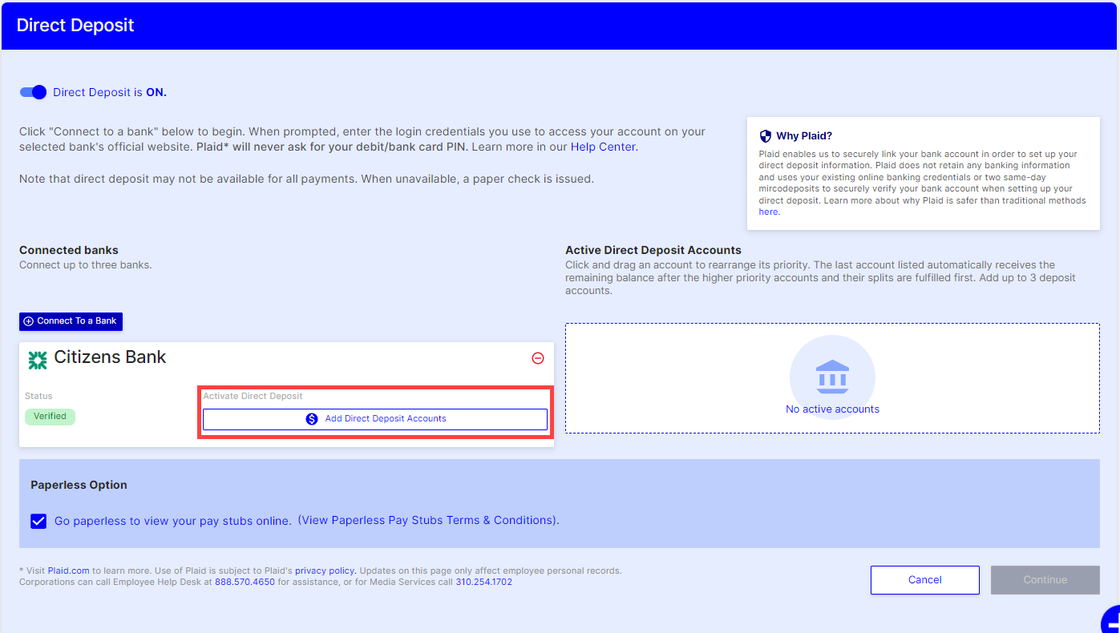
Task: Click the Connect To a Bank button
Action: 71,321
